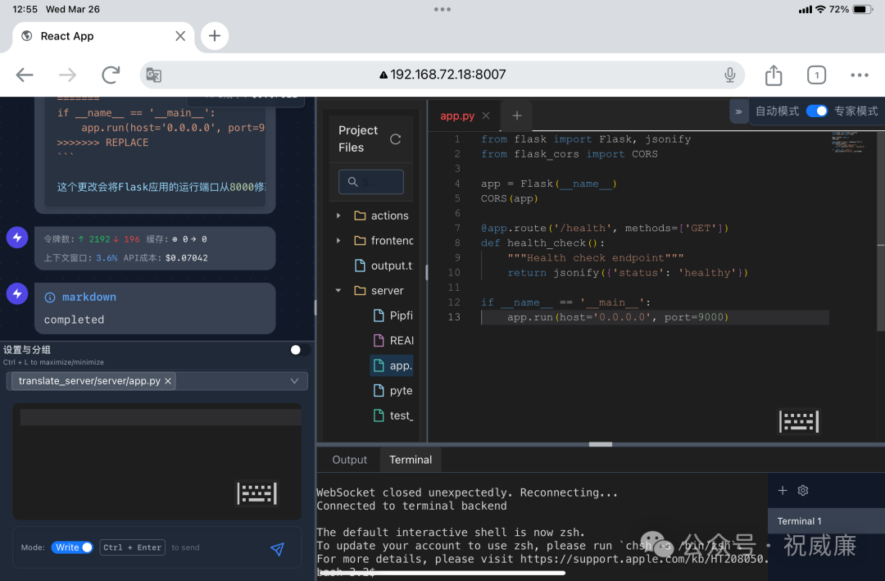Open the browser share icon
This screenshot has width=885, height=581.
pyautogui.click(x=774, y=75)
